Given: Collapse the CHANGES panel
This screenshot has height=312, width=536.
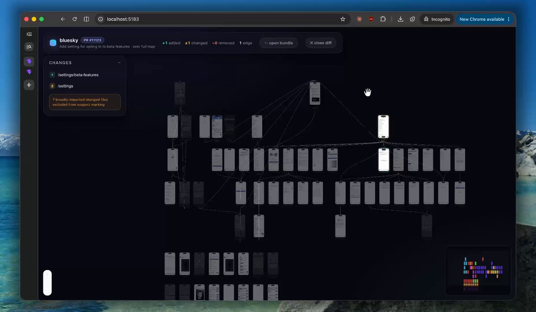Looking at the screenshot, I should 119,63.
